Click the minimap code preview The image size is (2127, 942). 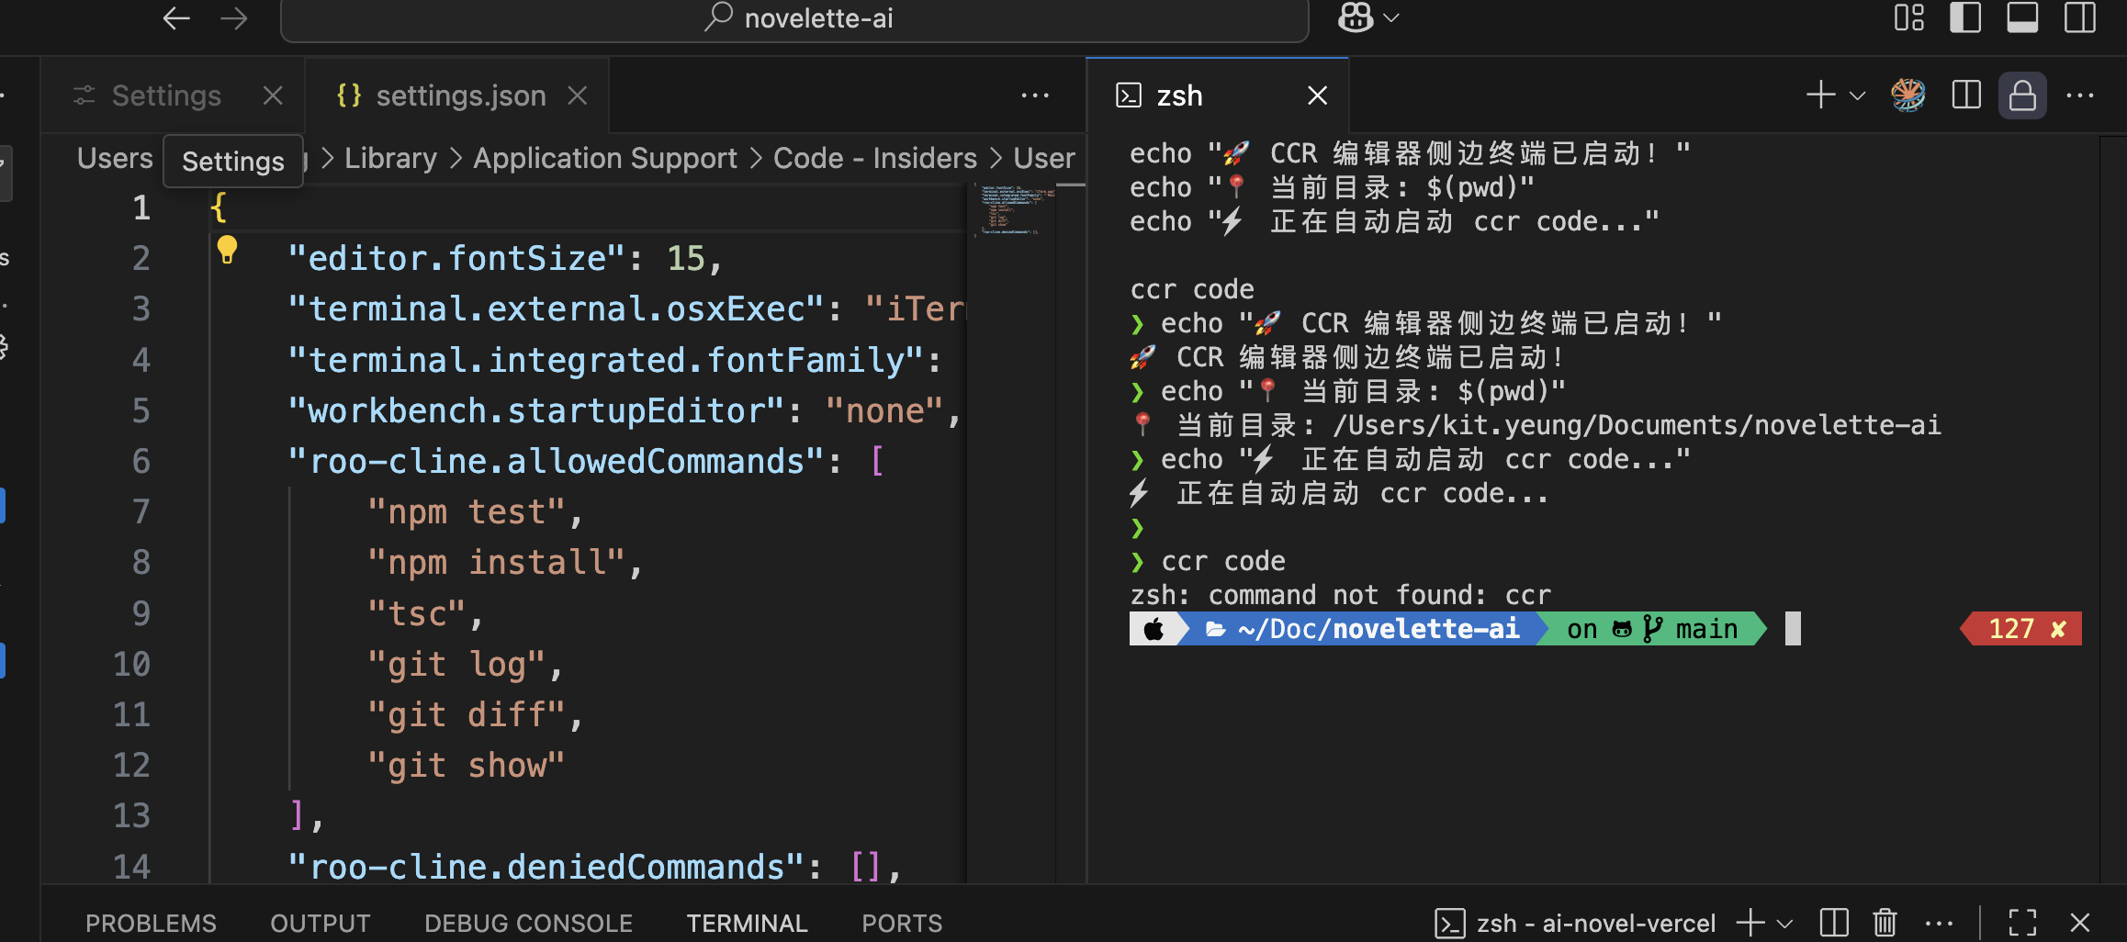pyautogui.click(x=1015, y=210)
